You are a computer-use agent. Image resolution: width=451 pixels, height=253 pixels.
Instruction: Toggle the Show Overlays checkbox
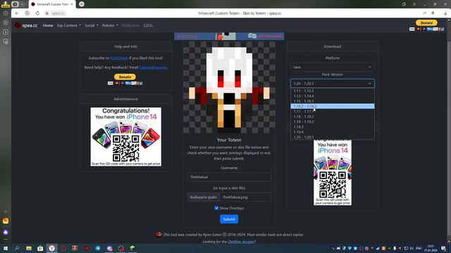click(216, 208)
